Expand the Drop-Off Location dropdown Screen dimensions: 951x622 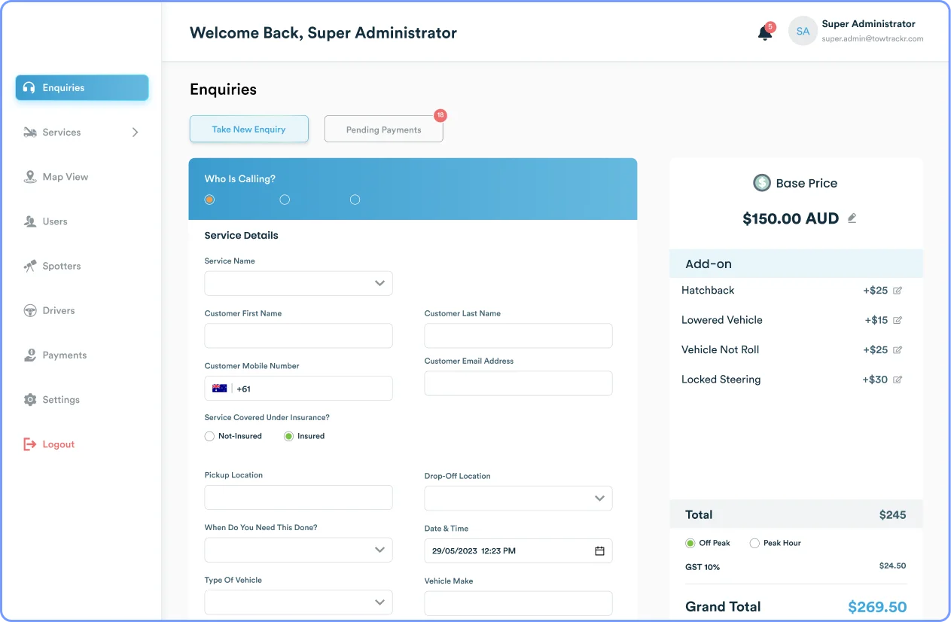518,499
